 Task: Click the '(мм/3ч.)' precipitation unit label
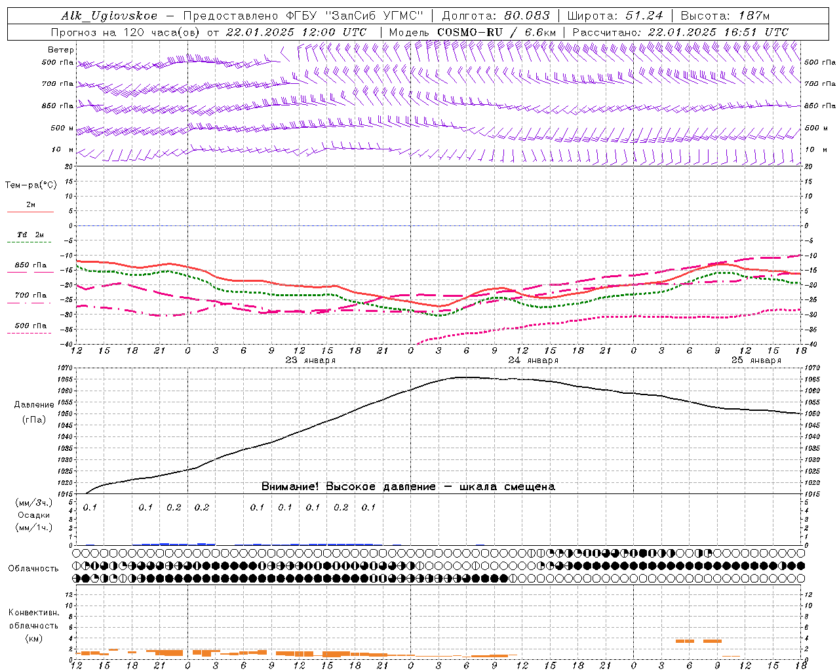[x=34, y=503]
